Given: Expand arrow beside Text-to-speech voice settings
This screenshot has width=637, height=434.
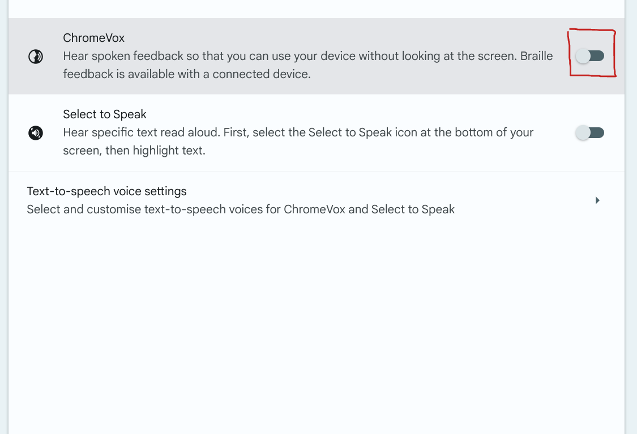Looking at the screenshot, I should tap(597, 200).
